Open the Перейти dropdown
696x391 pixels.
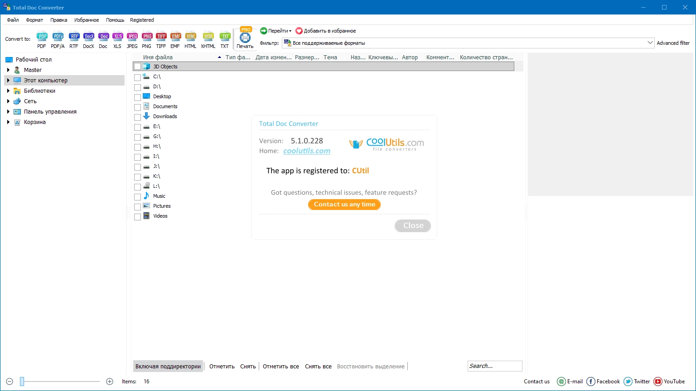276,31
